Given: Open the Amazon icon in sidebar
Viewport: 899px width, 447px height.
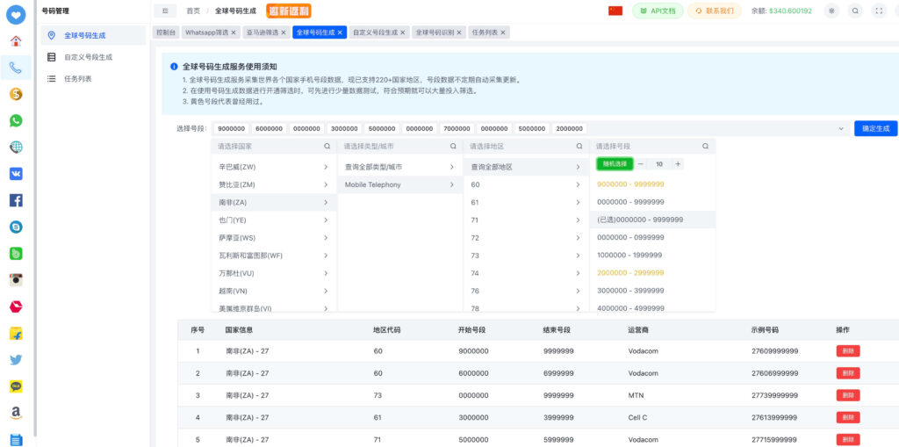Looking at the screenshot, I should point(16,413).
